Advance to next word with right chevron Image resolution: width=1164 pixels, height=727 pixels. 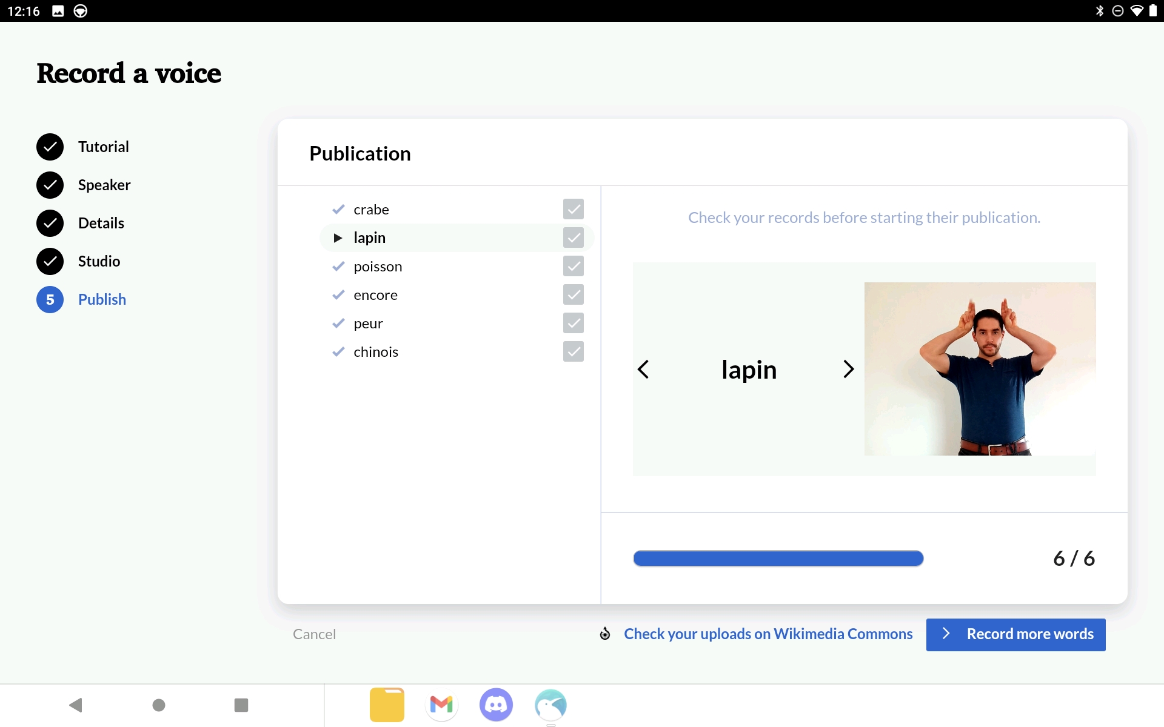[x=848, y=369]
